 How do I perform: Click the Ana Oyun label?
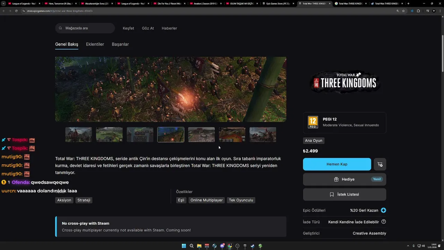(x=314, y=141)
